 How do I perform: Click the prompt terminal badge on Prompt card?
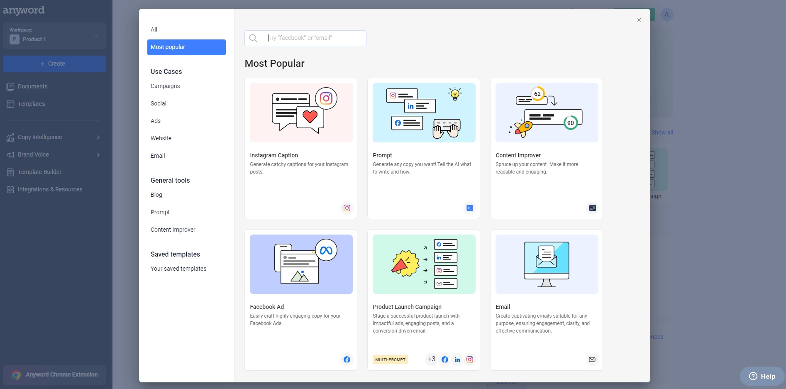coord(470,208)
